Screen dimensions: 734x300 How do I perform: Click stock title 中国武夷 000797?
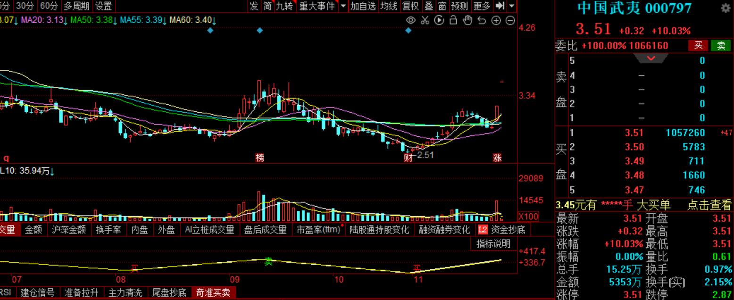(x=634, y=8)
